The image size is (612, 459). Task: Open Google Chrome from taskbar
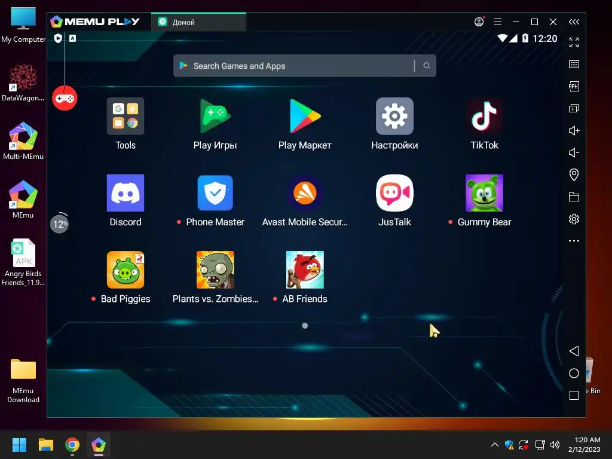tap(72, 445)
